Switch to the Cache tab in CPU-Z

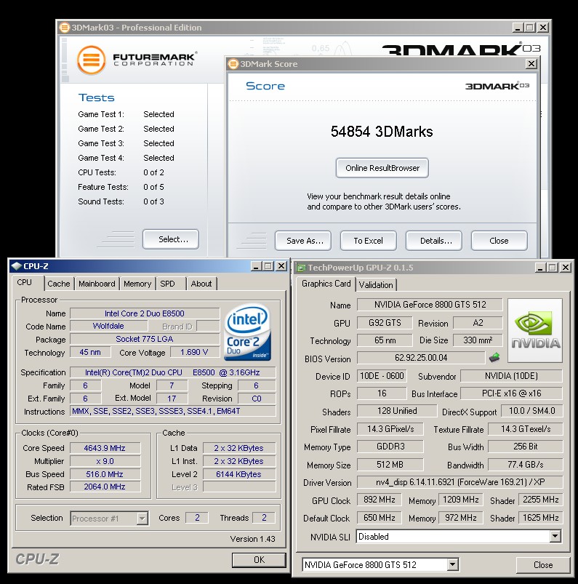tap(58, 284)
